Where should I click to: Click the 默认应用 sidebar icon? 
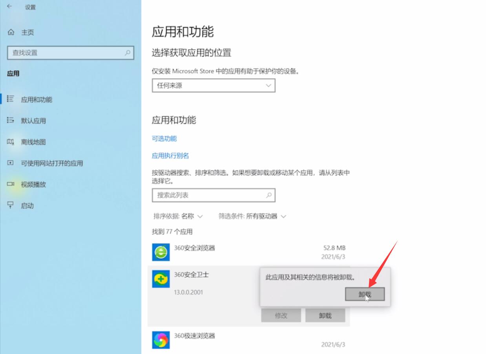(11, 120)
